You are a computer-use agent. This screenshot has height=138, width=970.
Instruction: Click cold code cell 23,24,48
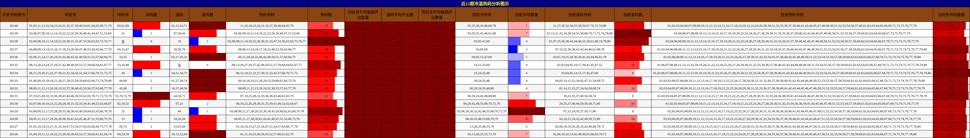123,65
